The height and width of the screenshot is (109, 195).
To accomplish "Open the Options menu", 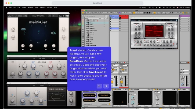I will [50, 8].
